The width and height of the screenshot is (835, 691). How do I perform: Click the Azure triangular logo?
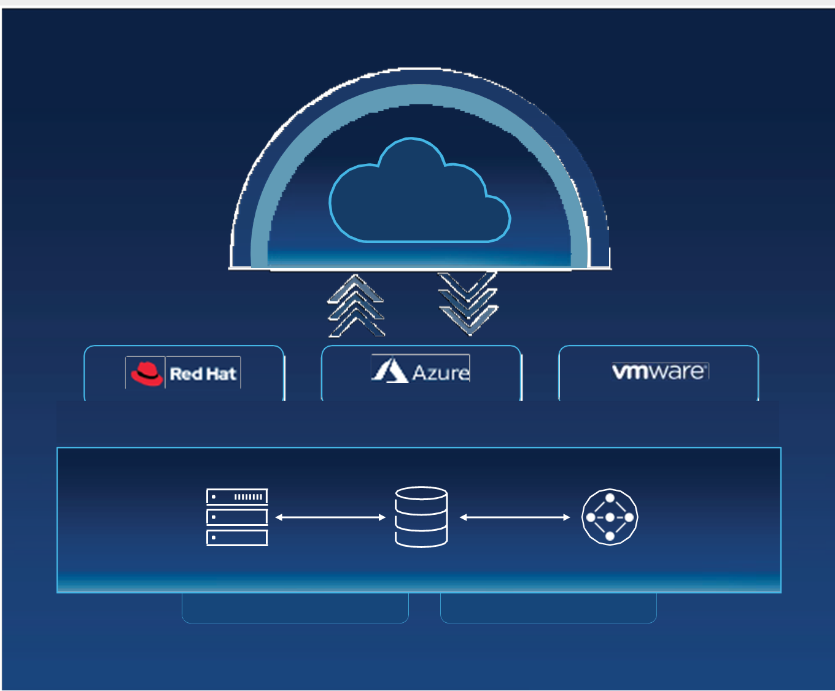tap(390, 371)
